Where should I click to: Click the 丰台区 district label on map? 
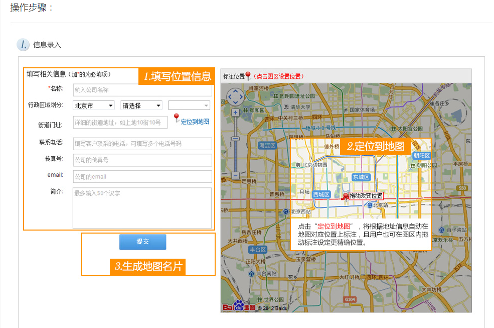pyautogui.click(x=258, y=250)
